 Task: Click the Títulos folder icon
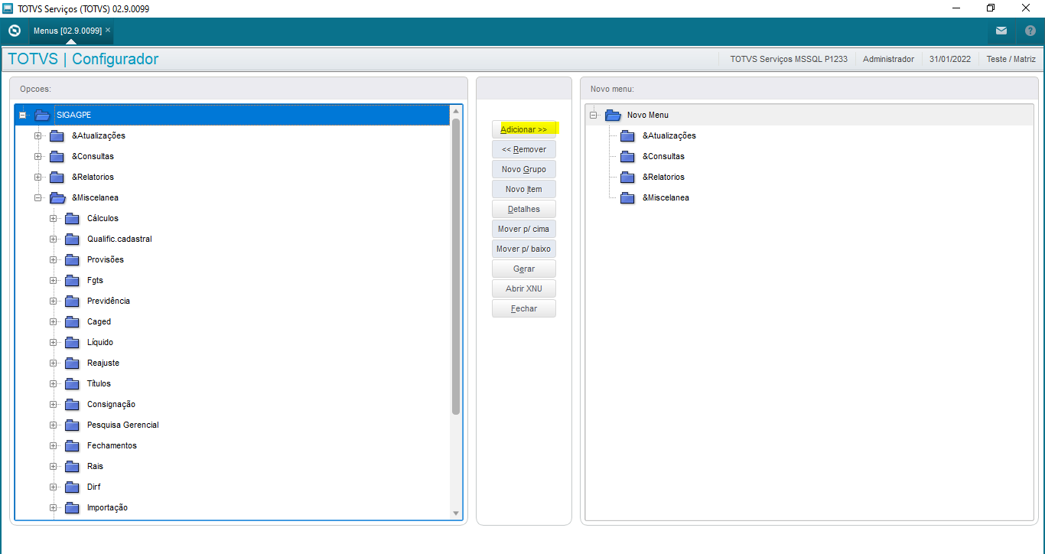[73, 383]
